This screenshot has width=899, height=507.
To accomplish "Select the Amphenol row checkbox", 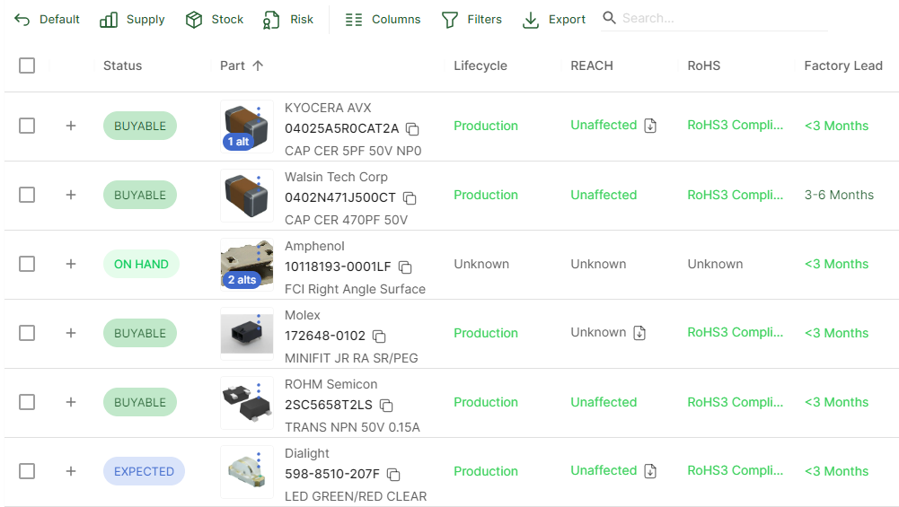I will [x=27, y=264].
